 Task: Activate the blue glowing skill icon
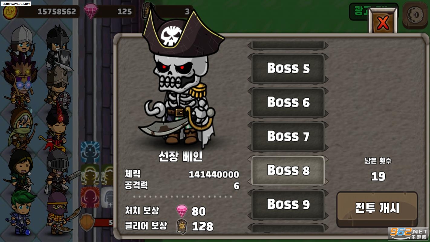coord(90,152)
